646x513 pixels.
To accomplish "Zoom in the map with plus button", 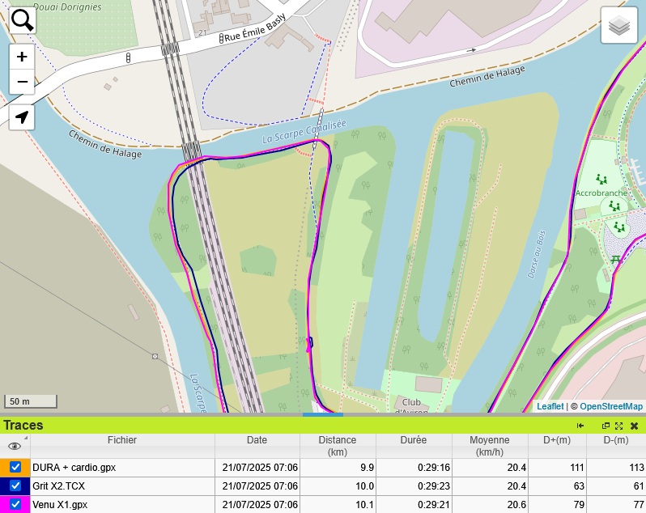I will pyautogui.click(x=22, y=57).
